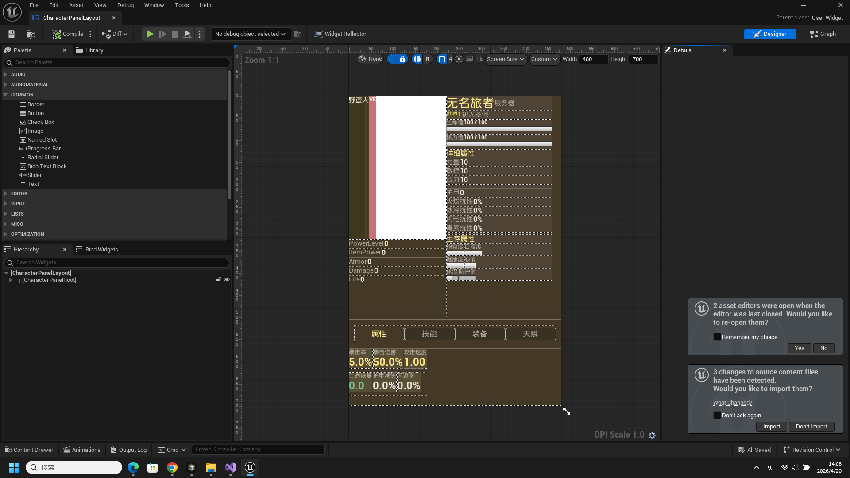850x478 pixels.
Task: Open the Widget Reflector tool
Action: pos(340,34)
